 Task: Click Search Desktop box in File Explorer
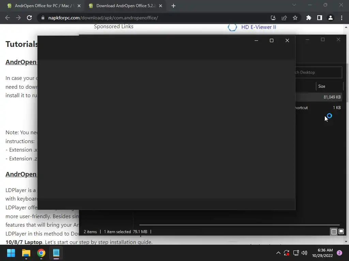pos(319,72)
